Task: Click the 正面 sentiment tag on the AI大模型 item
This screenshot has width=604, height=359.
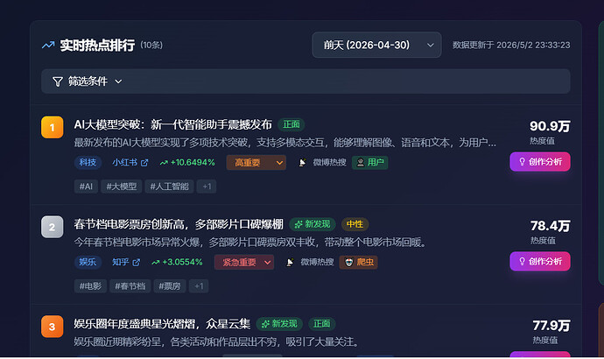Action: pos(291,124)
